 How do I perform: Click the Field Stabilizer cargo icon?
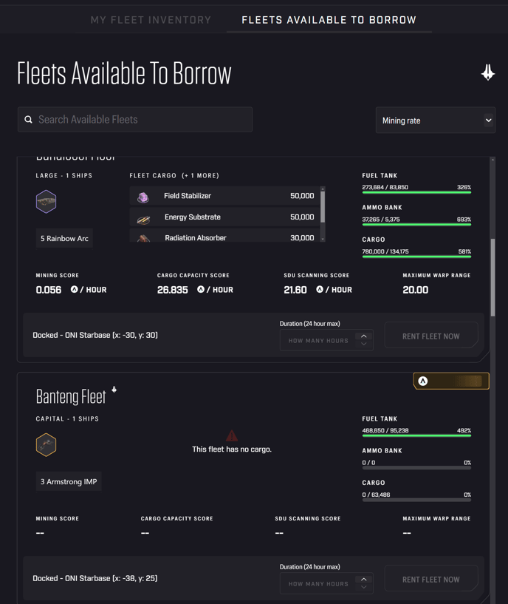pos(143,197)
